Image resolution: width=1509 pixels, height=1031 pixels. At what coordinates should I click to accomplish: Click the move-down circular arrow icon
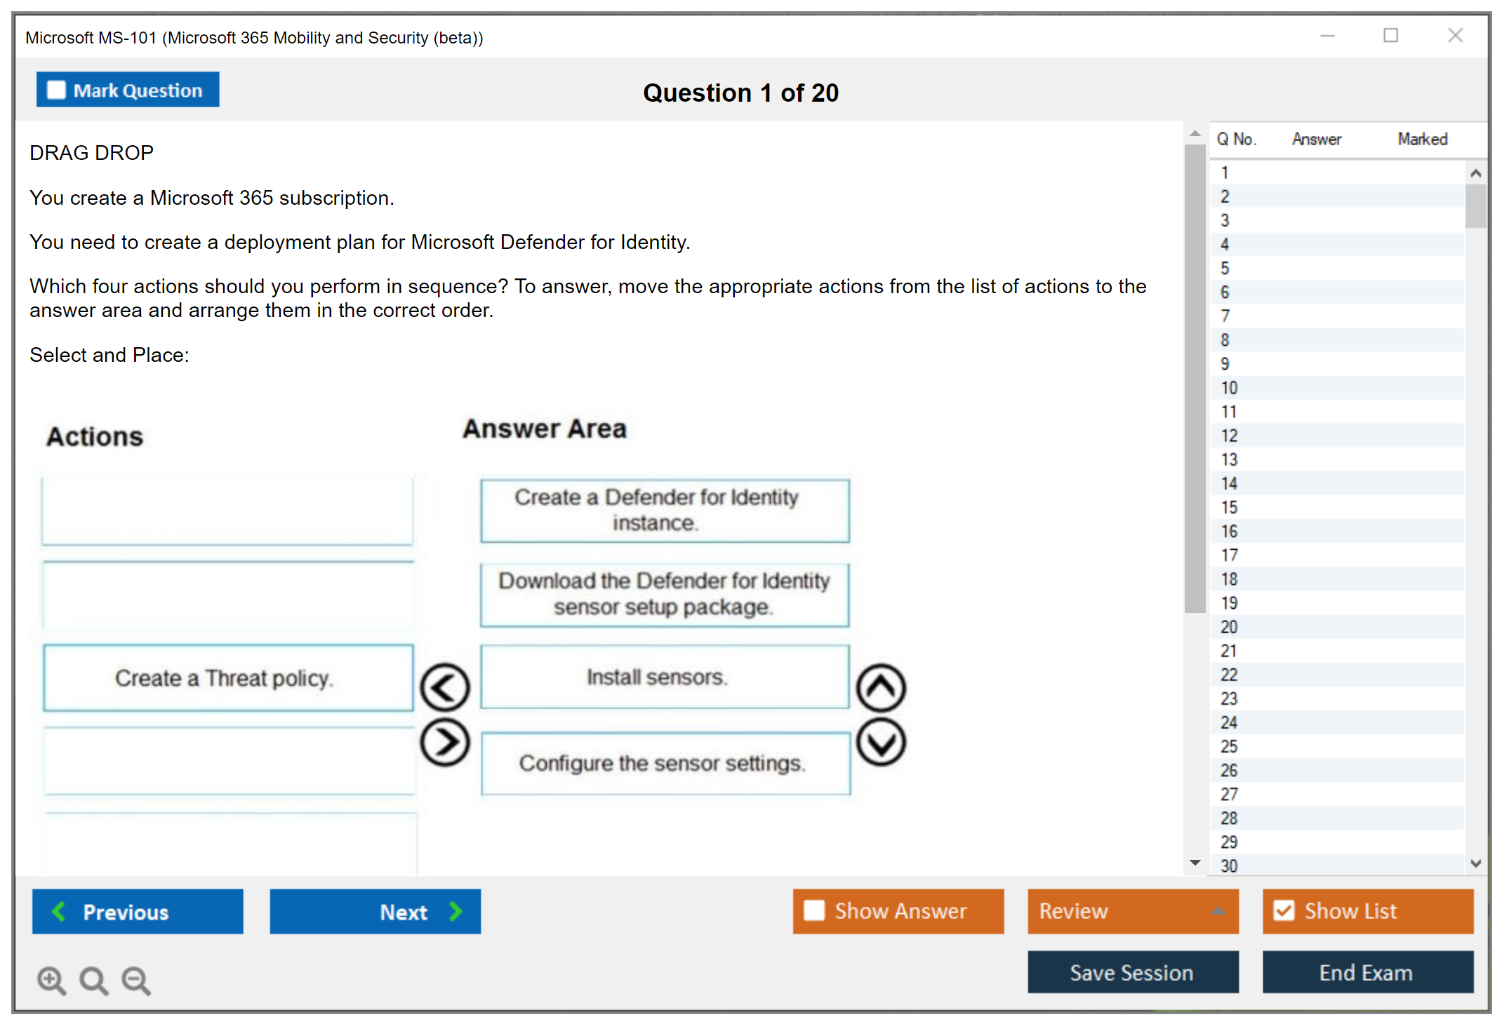coord(881,741)
